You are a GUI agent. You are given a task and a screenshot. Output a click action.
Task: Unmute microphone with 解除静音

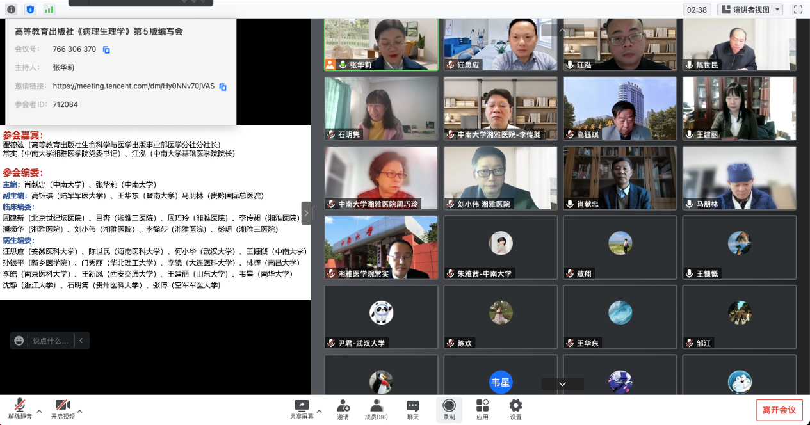pos(20,408)
